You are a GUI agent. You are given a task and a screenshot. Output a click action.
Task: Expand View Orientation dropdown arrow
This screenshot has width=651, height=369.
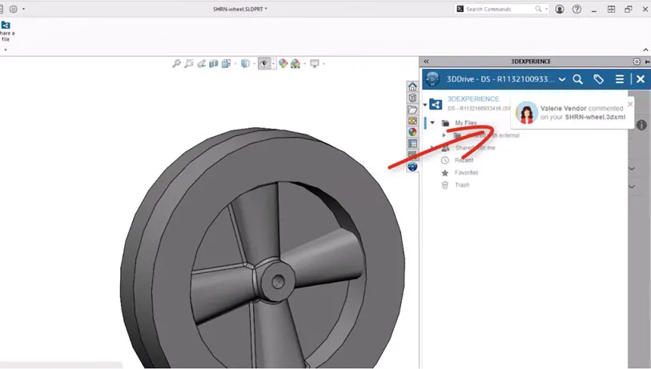point(235,64)
